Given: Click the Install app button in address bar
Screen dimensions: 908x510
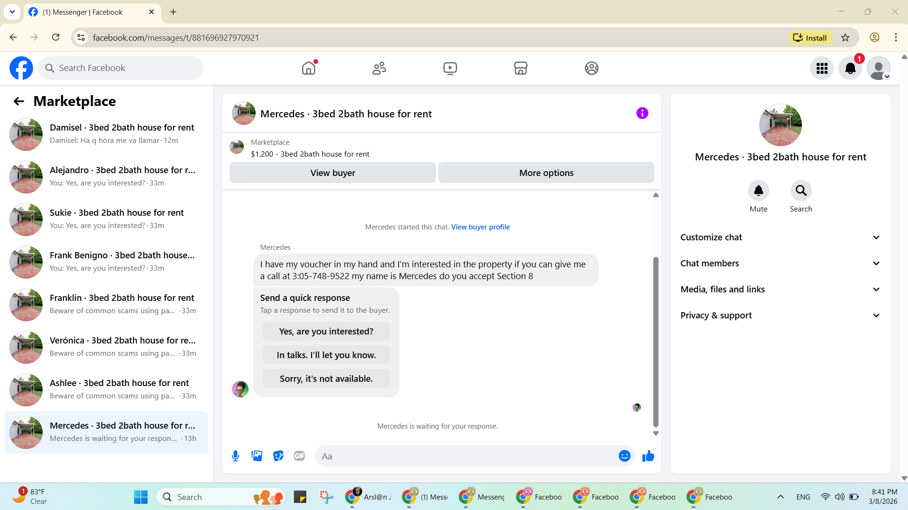Looking at the screenshot, I should click(810, 37).
